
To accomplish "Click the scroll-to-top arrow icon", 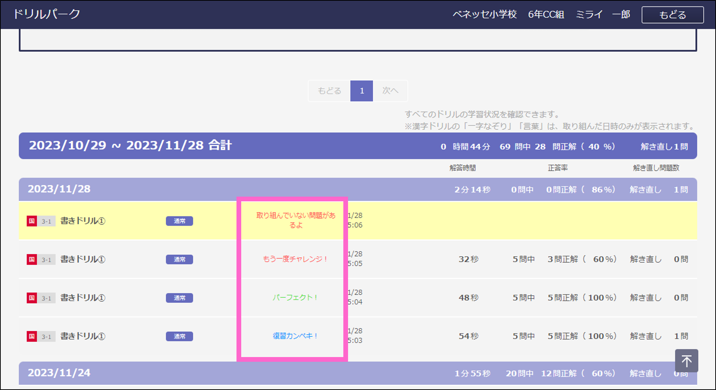I will click(x=686, y=361).
